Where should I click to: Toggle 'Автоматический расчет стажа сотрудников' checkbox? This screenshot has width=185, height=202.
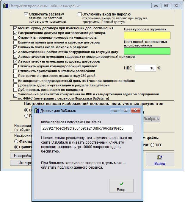point(15,52)
